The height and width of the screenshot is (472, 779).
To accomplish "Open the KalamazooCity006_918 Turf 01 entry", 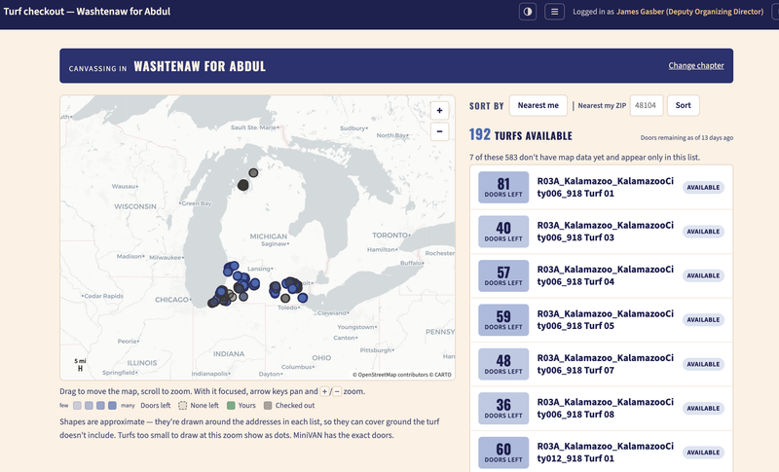I will point(601,187).
